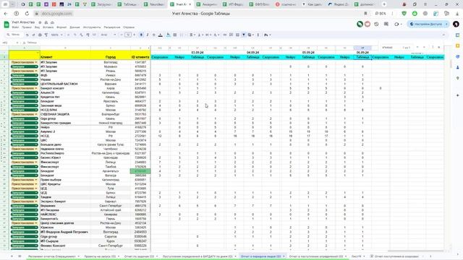Add a new sheet with plus button
463x260 pixels.
(x=12, y=256)
